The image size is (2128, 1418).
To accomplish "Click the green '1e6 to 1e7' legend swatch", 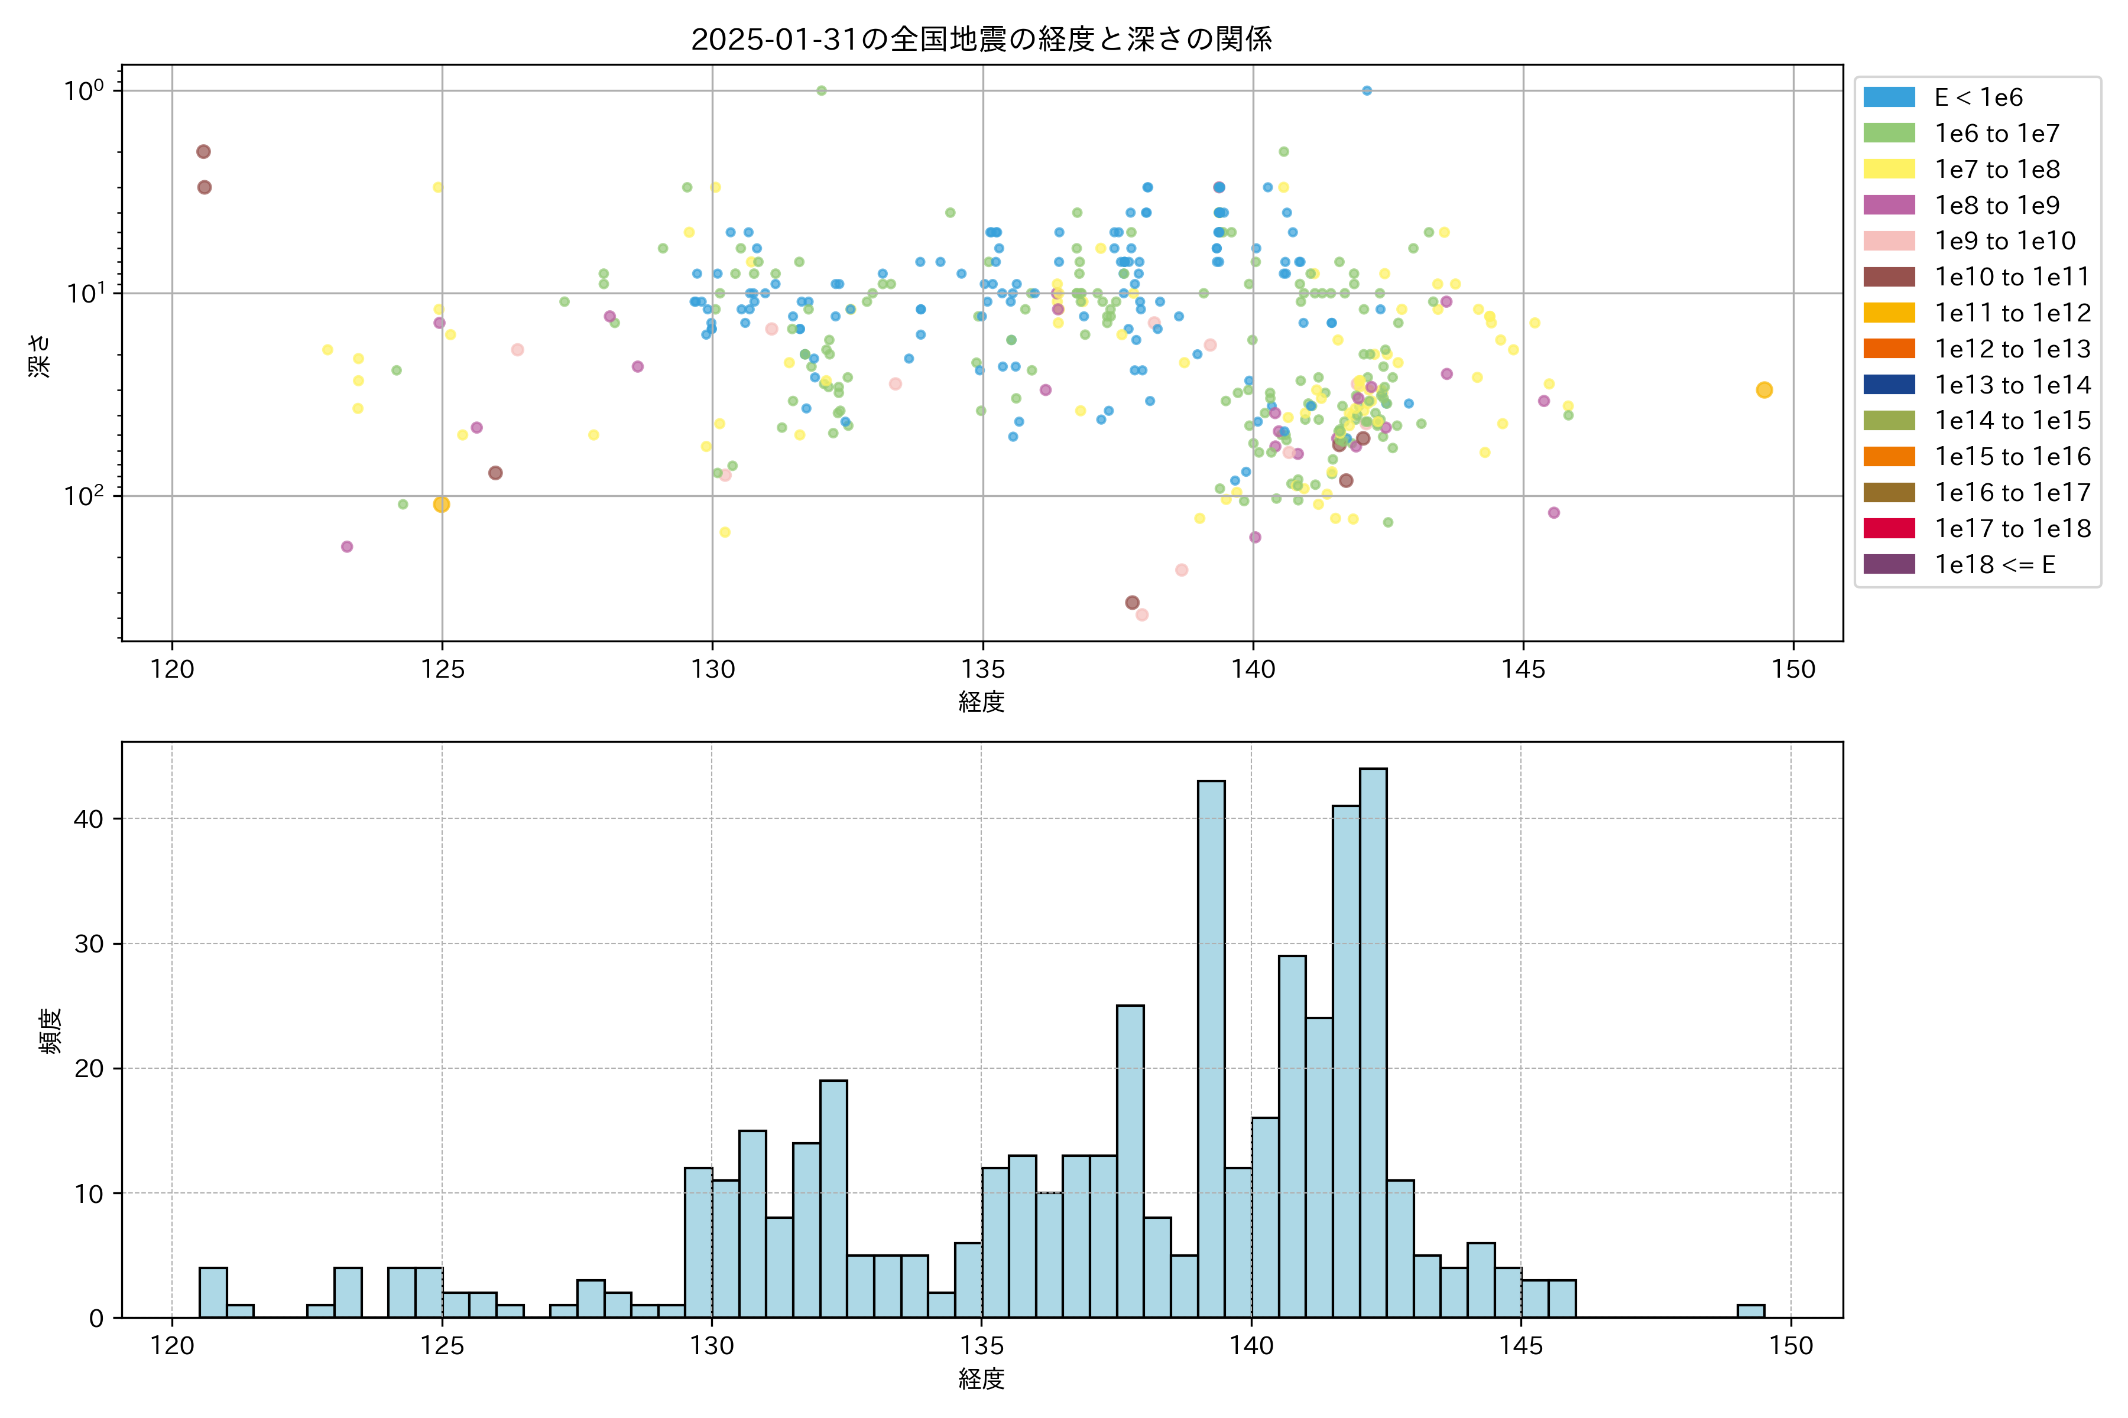I will (x=1889, y=134).
